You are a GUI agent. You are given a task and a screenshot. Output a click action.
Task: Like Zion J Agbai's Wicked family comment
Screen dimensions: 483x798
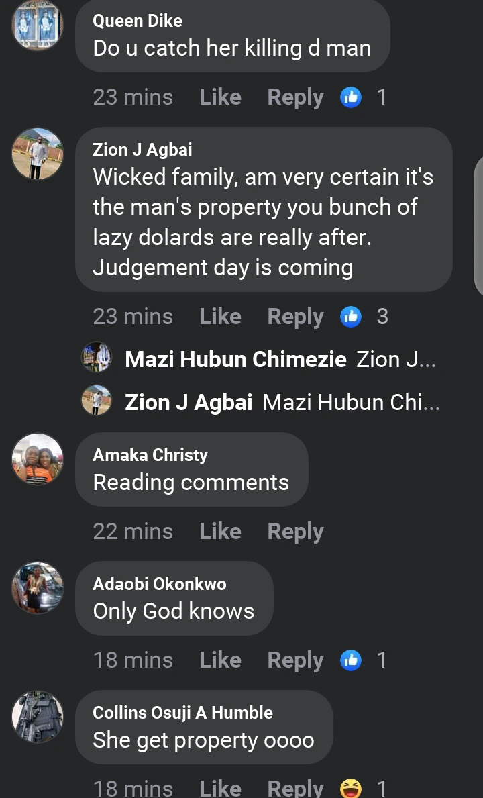220,316
